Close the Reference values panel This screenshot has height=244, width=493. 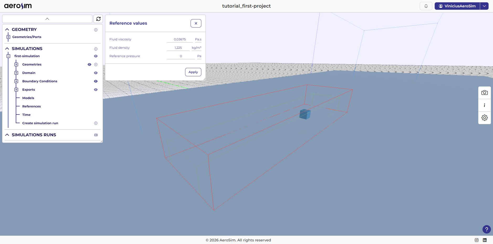(196, 23)
